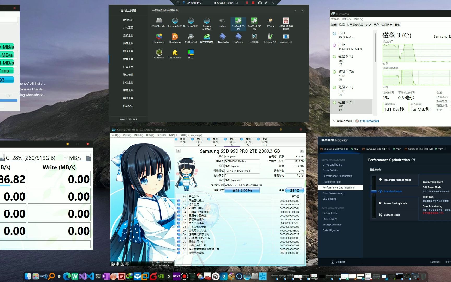This screenshot has height=282, width=451.
Task: Launch DiskGenius from the toolbox
Action: coord(175,38)
